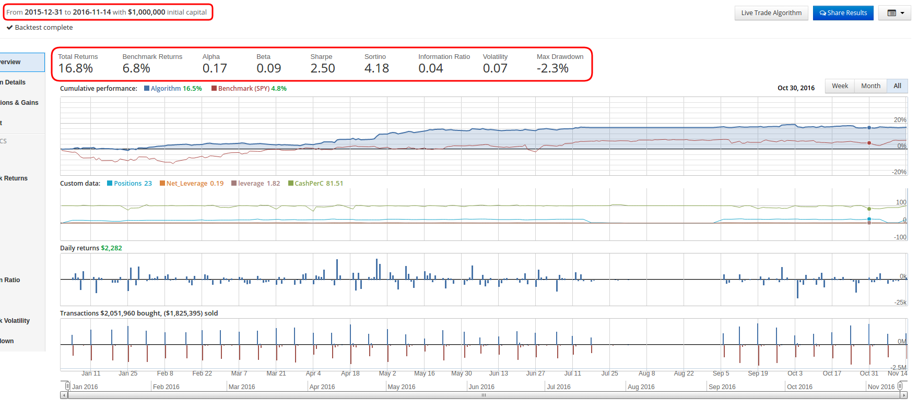Click the Information Ratio 0.04 value
918x411 pixels.
tap(431, 68)
